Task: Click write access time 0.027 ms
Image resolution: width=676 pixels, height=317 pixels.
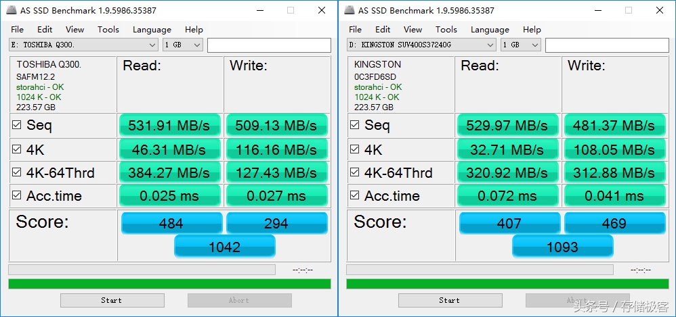Action: click(x=276, y=196)
